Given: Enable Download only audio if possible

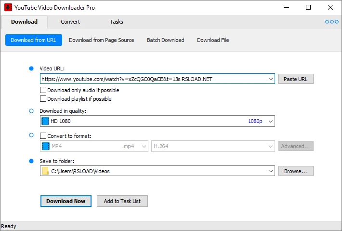Looking at the screenshot, I should (x=43, y=90).
